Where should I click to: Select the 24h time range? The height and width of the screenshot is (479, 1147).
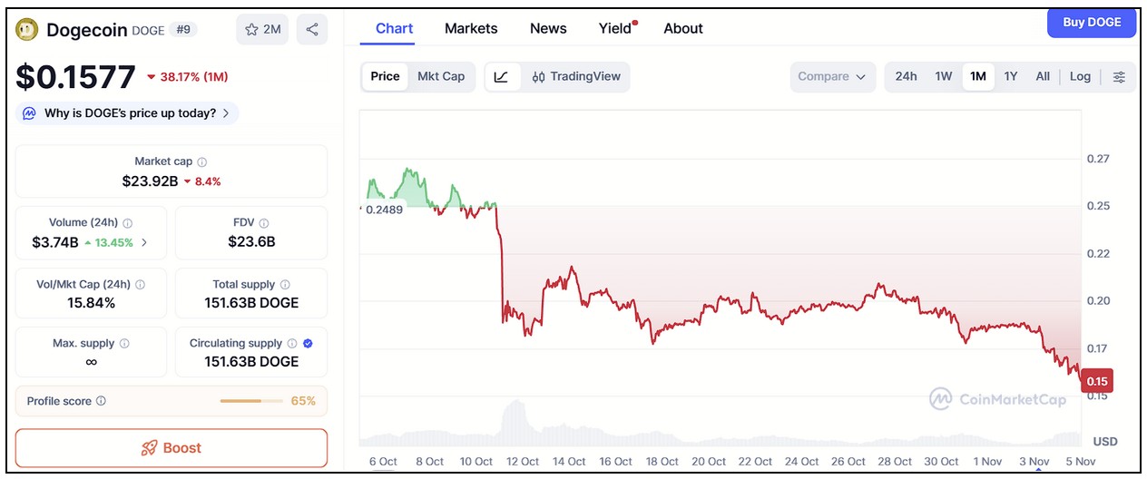tap(906, 76)
